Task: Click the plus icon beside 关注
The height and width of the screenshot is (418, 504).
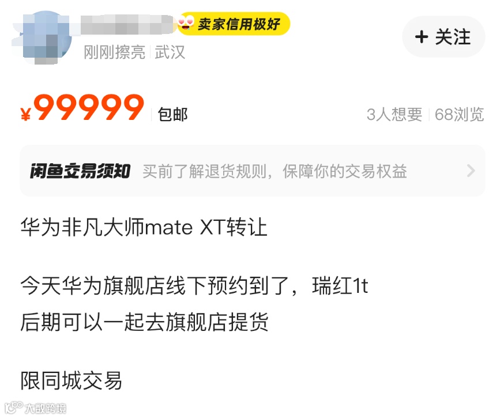Action: click(422, 37)
